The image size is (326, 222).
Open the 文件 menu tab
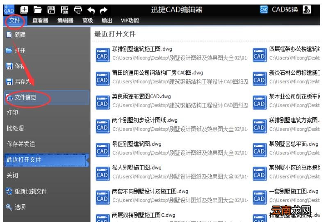pos(14,21)
